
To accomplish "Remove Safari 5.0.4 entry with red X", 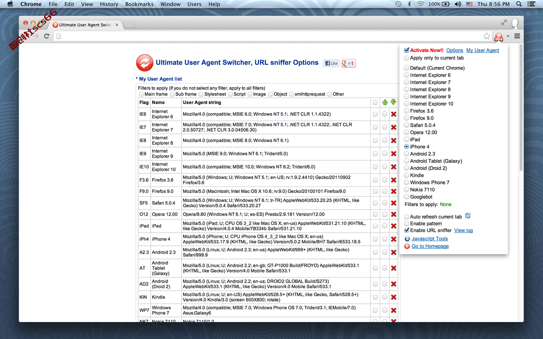I will coord(394,203).
